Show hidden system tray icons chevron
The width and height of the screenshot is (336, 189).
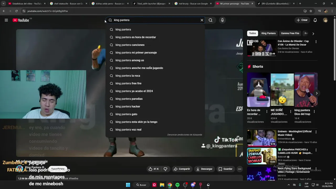(288, 185)
